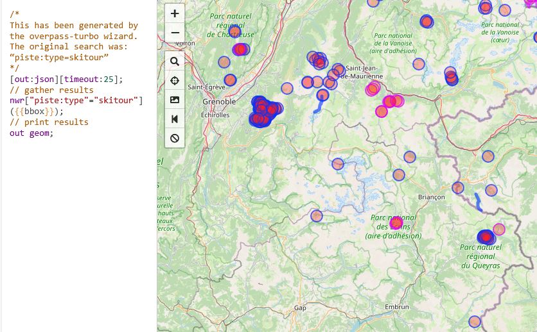This screenshot has width=537, height=332.
Task: Zoom out of the map
Action: click(175, 33)
